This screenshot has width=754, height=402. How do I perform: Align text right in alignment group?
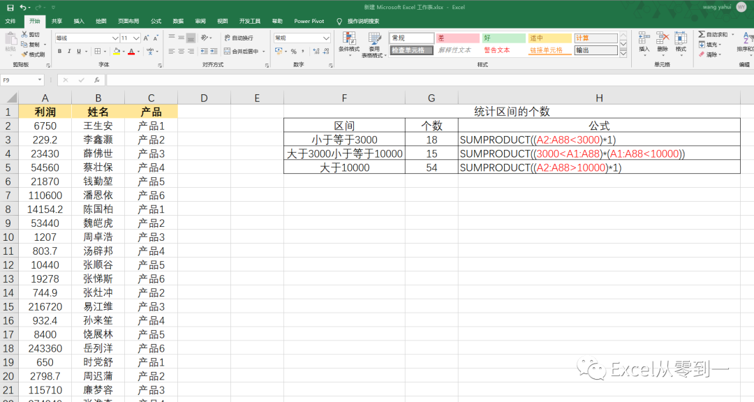191,51
